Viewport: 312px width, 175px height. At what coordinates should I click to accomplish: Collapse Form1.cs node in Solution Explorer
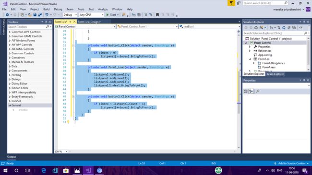pyautogui.click(x=250, y=59)
